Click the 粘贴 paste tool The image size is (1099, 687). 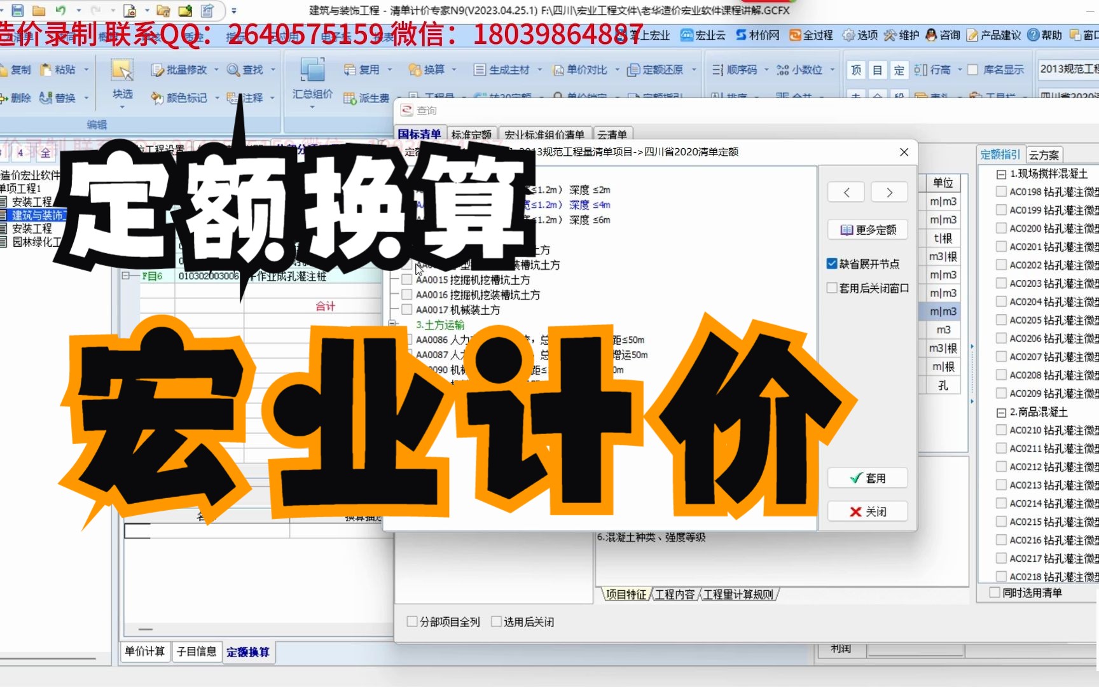[59, 69]
